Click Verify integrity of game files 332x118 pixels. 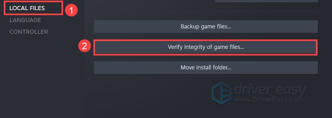pos(206,47)
